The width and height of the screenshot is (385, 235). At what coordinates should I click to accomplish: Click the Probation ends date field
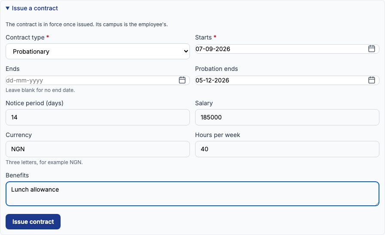point(287,80)
